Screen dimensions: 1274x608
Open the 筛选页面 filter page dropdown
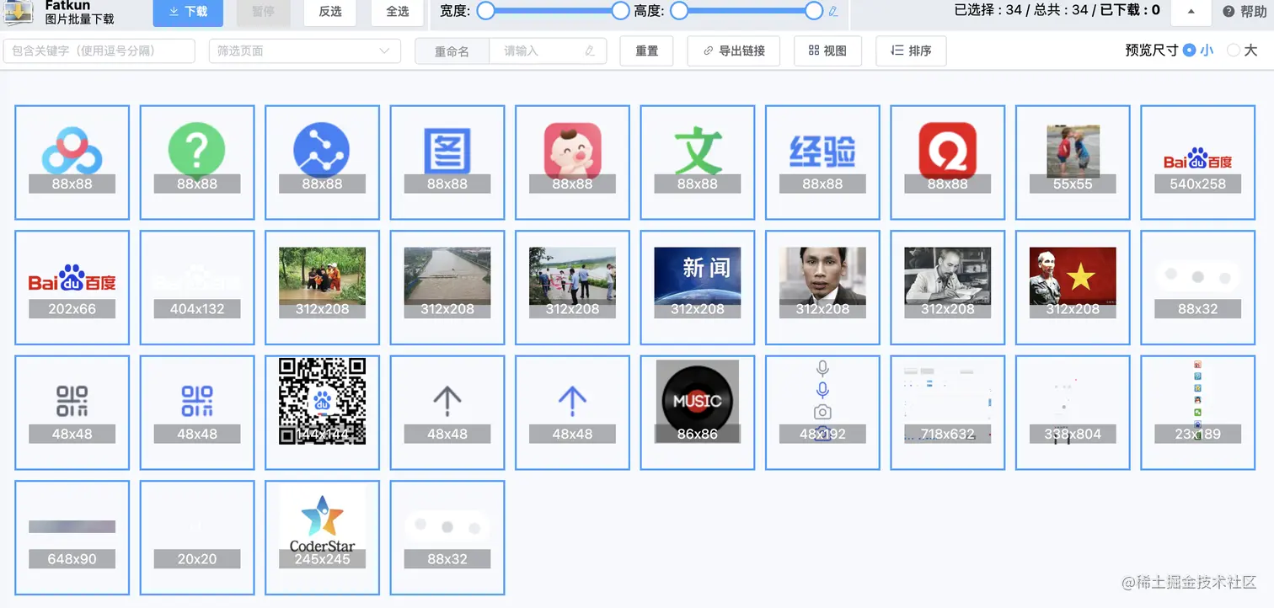(305, 51)
